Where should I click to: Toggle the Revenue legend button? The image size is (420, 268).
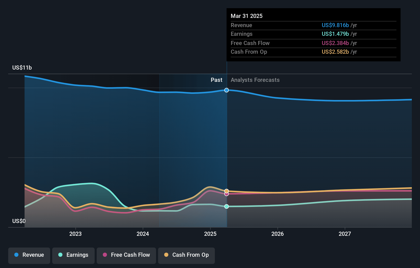click(29, 255)
